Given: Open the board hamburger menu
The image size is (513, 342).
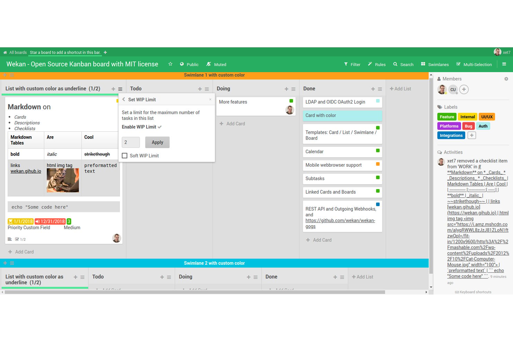Looking at the screenshot, I should 504,64.
